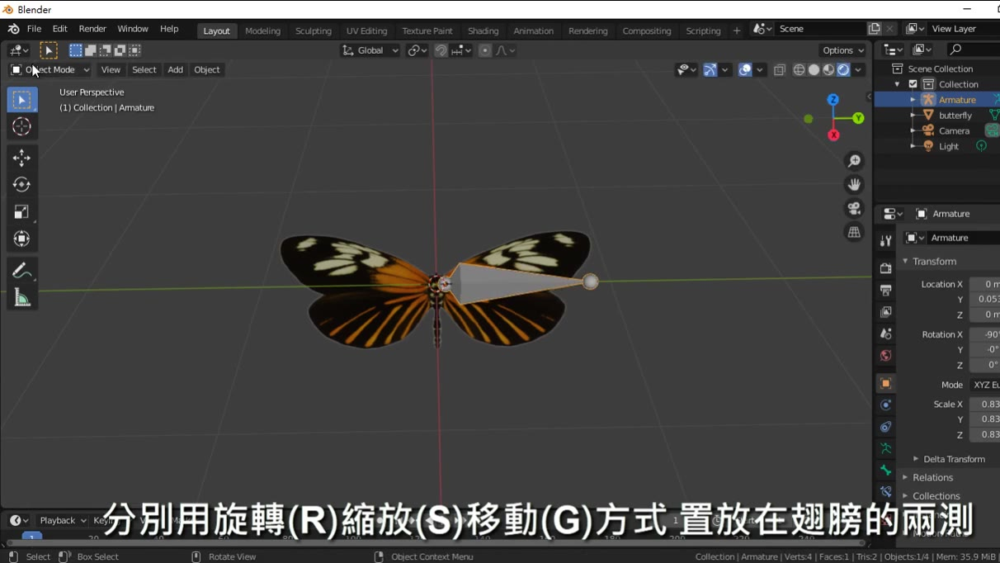Image resolution: width=1000 pixels, height=563 pixels.
Task: Select the Select Box tool
Action: click(x=21, y=100)
